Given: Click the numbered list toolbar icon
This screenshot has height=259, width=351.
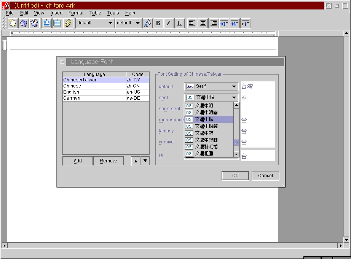Looking at the screenshot, I should click(235, 23).
